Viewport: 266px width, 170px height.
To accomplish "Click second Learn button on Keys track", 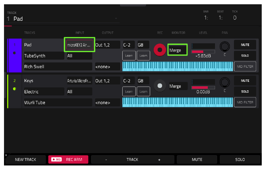I will [x=143, y=91].
